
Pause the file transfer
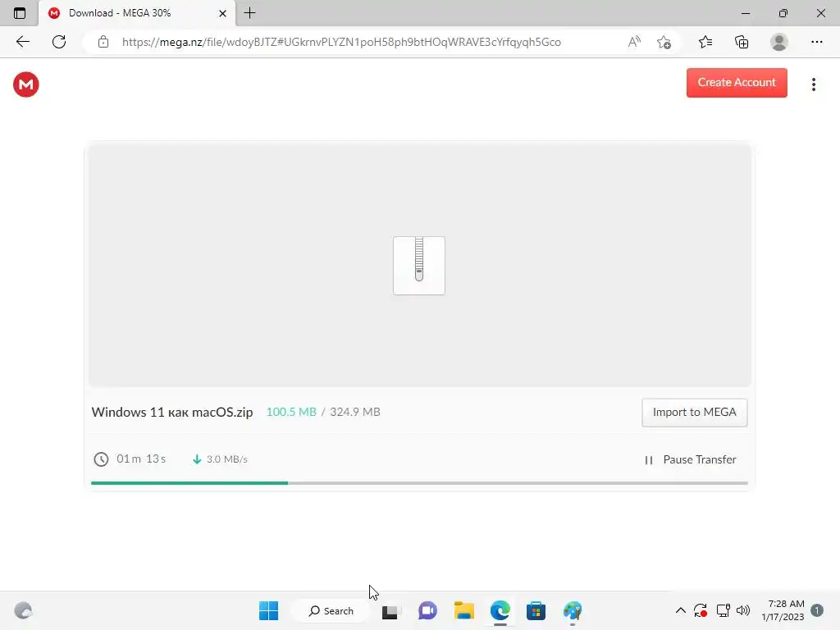(691, 459)
